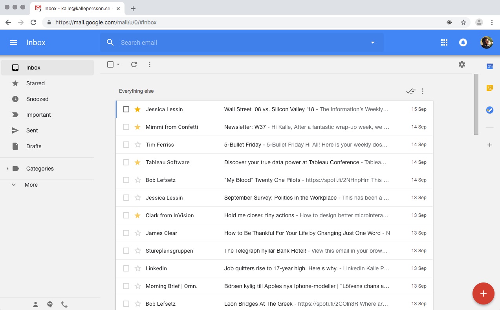Star the Tim Ferriss email
Screen dimensions: 500x310
(x=137, y=145)
